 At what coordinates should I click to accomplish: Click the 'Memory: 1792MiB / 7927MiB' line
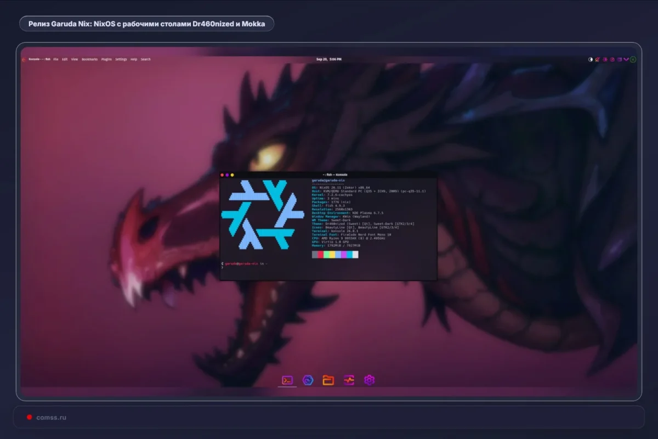(x=336, y=245)
